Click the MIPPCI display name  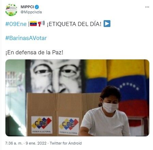pyautogui.click(x=27, y=7)
